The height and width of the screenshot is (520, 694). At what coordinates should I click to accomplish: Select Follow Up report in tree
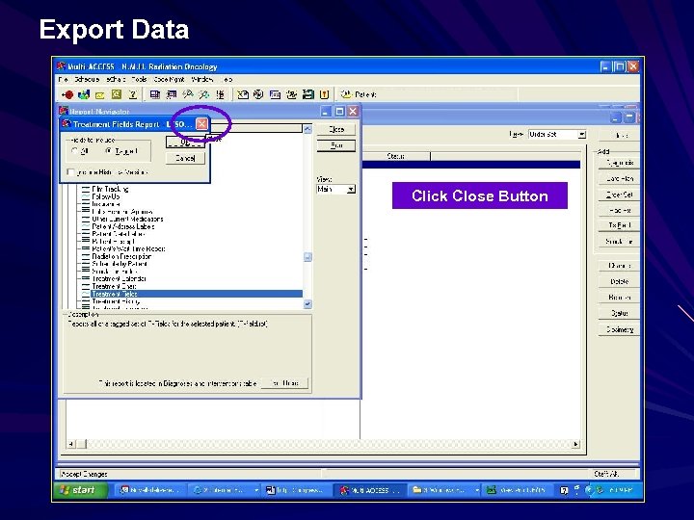click(x=106, y=196)
